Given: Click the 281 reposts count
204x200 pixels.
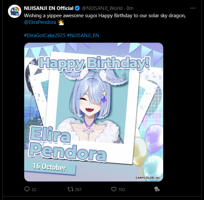Looking at the screenshot, I should point(78,189).
